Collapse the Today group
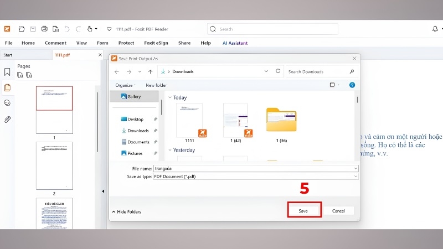Screen dimensions: 443x249 [170, 97]
